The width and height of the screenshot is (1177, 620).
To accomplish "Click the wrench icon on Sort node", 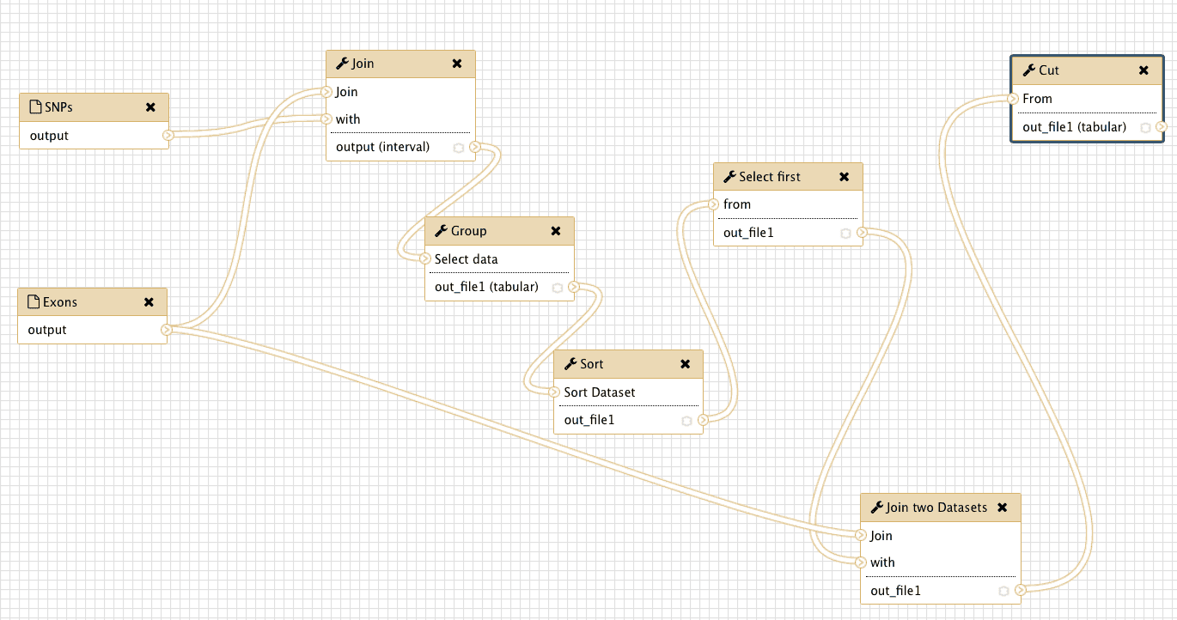I will (x=570, y=364).
